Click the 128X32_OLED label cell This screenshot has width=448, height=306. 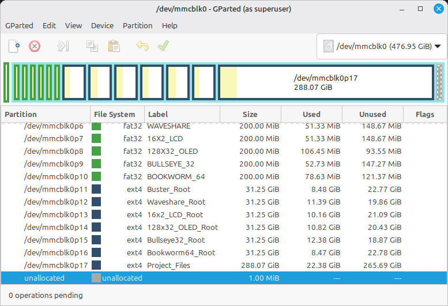(172, 152)
